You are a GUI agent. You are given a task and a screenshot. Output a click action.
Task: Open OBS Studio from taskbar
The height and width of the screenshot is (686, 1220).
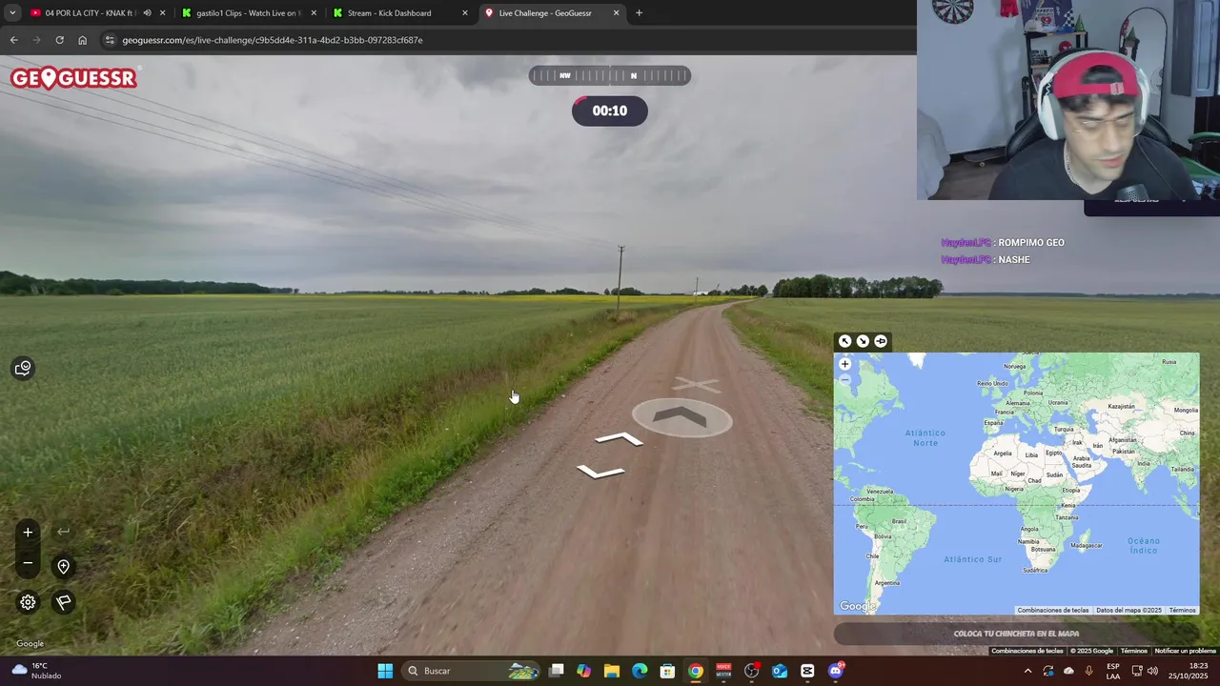coord(752,671)
